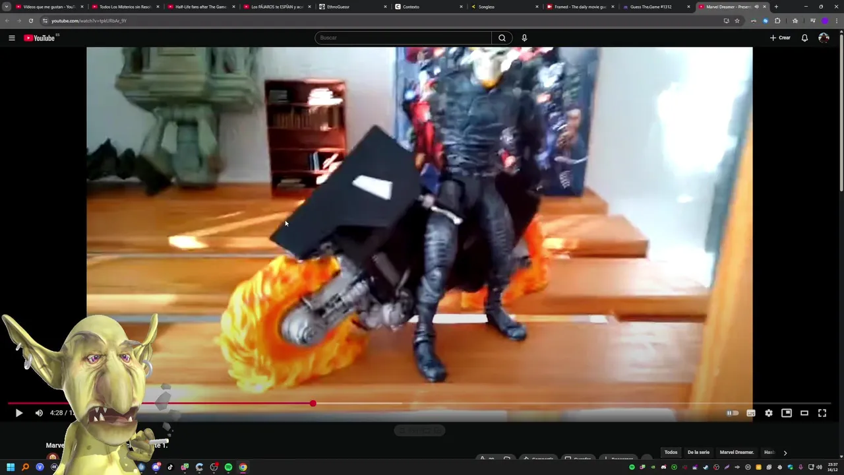This screenshot has height=475, width=844.
Task: Open the Crear upload menu
Action: pyautogui.click(x=780, y=38)
